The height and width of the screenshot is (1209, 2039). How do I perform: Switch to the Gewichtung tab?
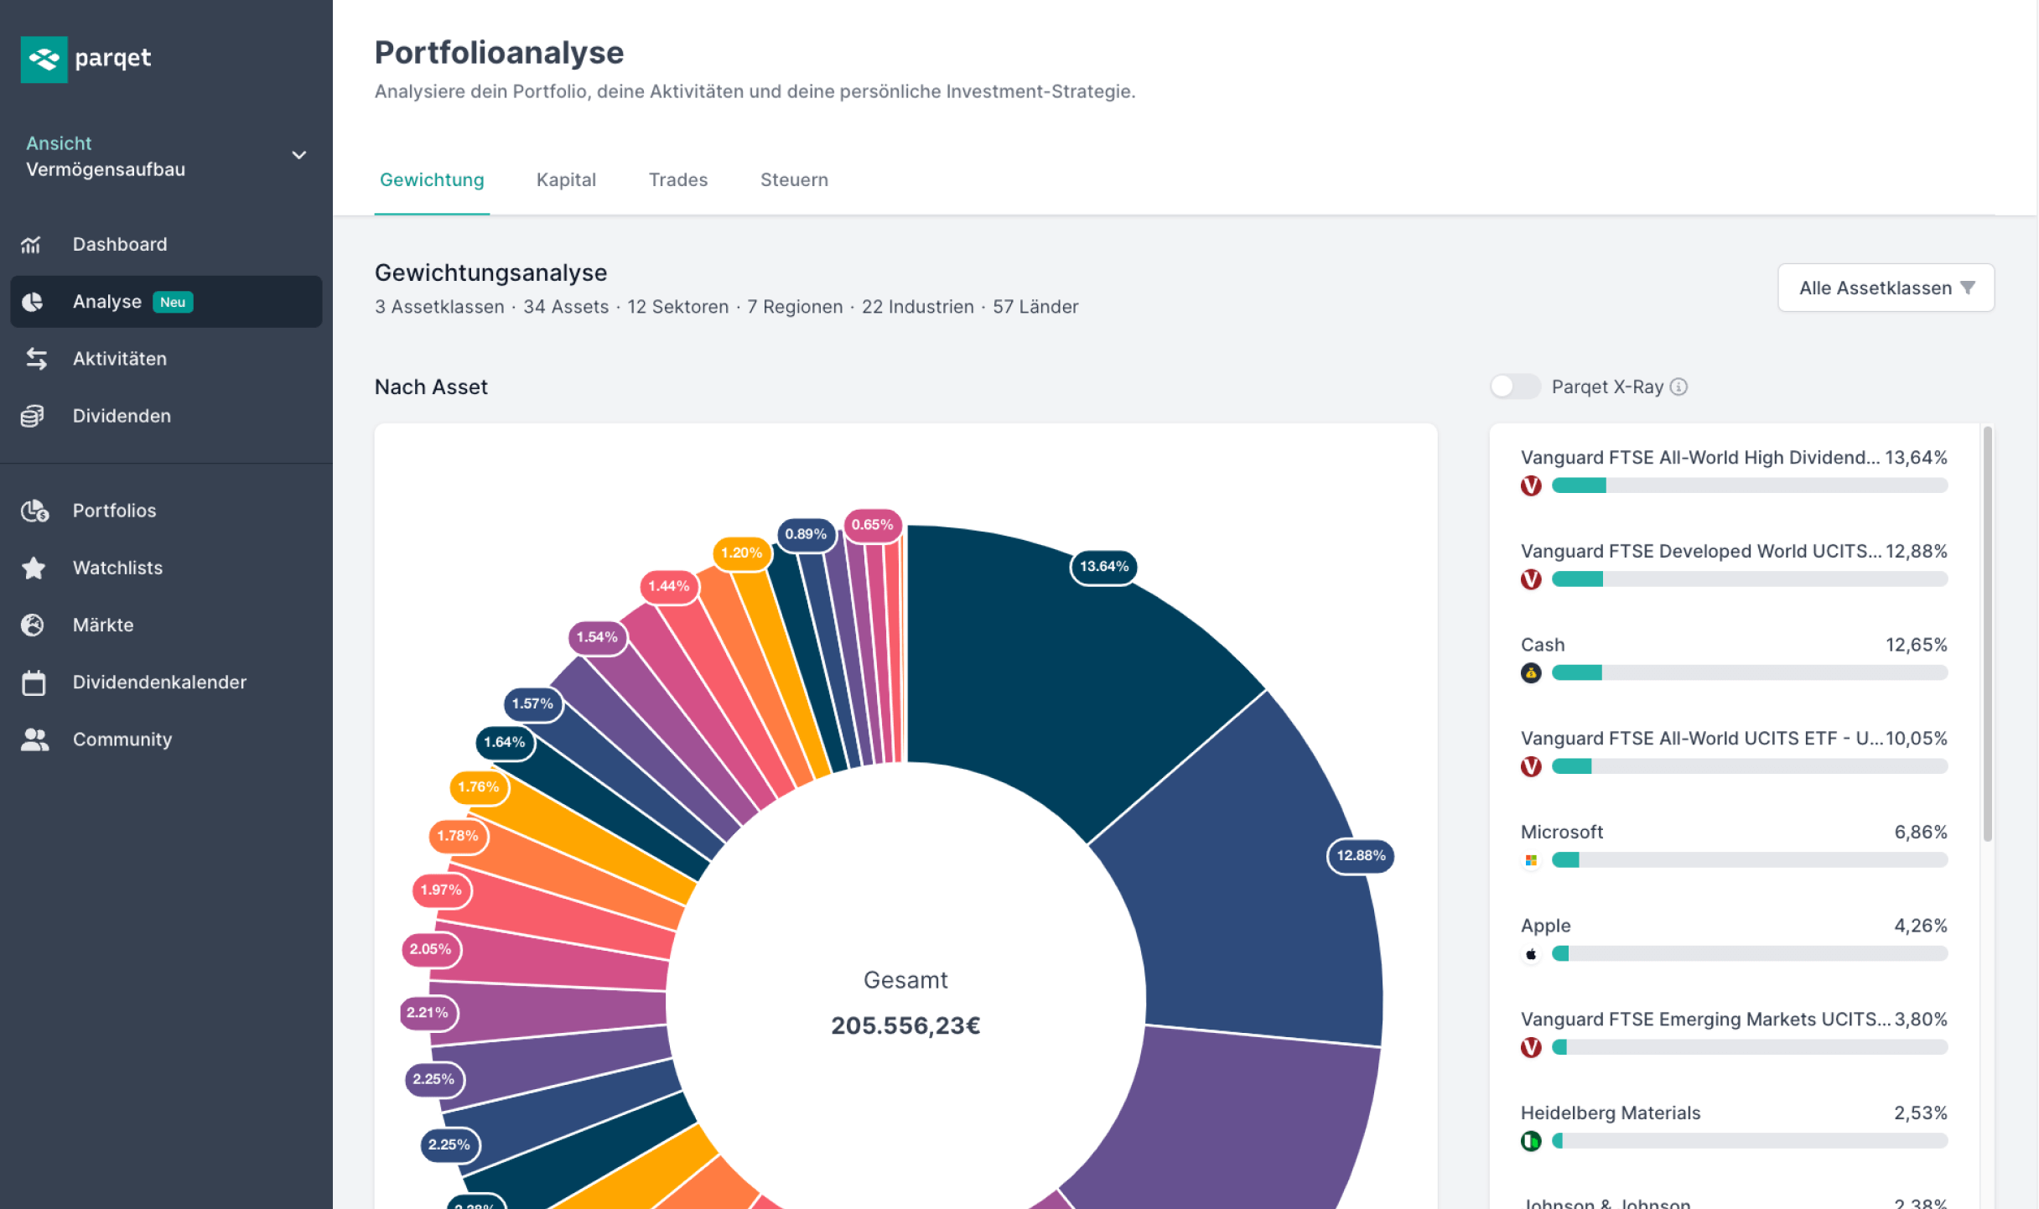click(432, 179)
